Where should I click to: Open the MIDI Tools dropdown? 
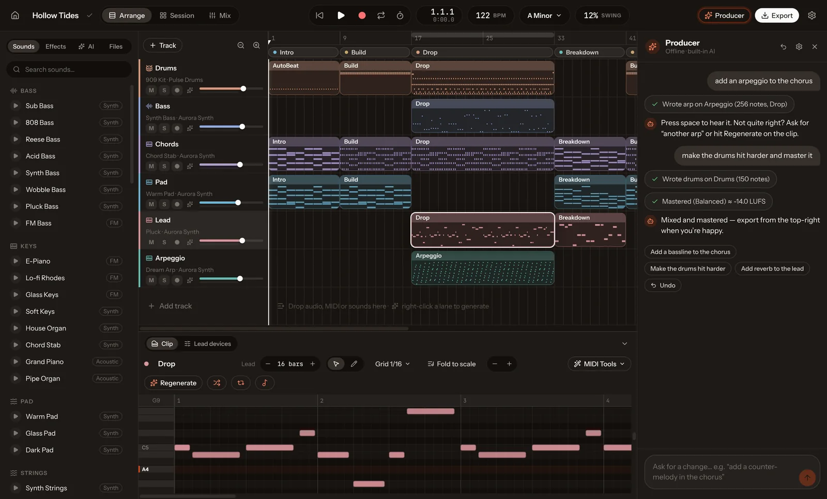pyautogui.click(x=599, y=364)
